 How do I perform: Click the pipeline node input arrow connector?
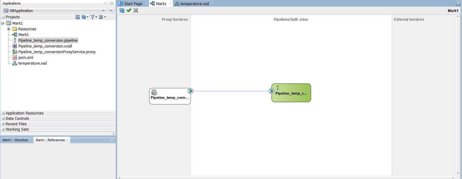(x=272, y=91)
